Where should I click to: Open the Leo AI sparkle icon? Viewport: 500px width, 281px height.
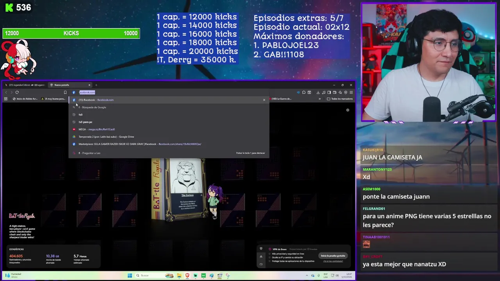[340, 92]
